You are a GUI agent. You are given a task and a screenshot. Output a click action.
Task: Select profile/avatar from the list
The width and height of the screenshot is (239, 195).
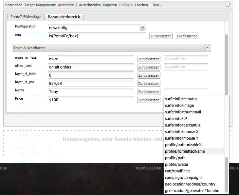point(194,165)
